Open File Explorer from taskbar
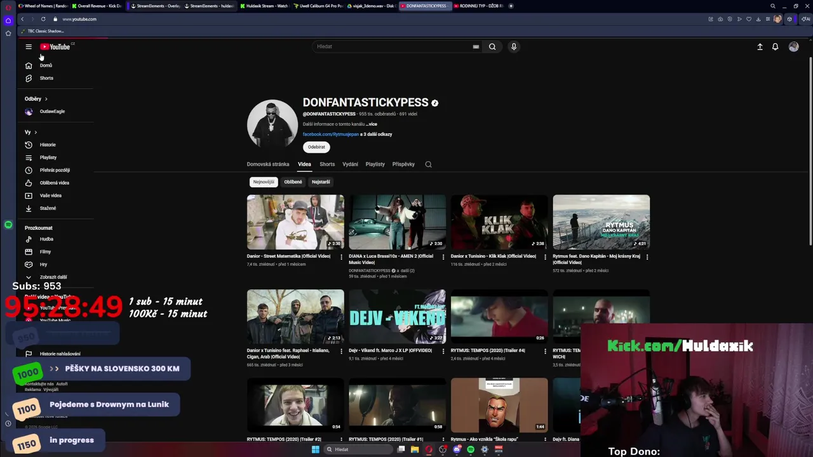Image resolution: width=813 pixels, height=457 pixels. click(x=415, y=449)
